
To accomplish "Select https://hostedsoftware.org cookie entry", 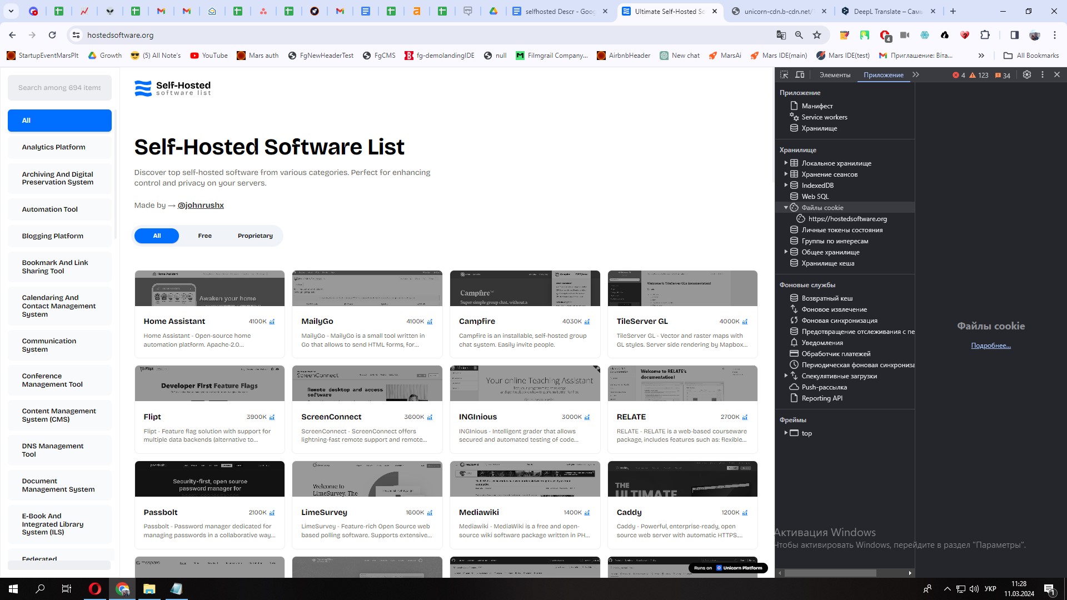I will coord(847,219).
